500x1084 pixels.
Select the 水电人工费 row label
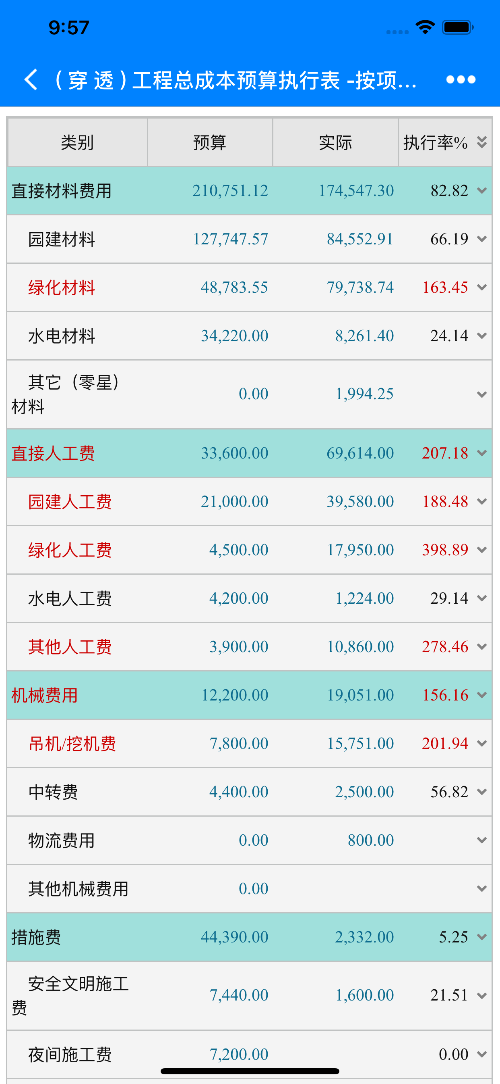(x=70, y=598)
